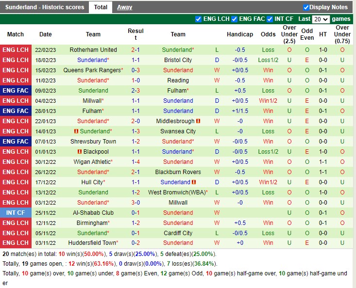This screenshot has width=356, height=288.
Task: Click ENG LCH label on 03/11/22 row
Action: coord(16,243)
